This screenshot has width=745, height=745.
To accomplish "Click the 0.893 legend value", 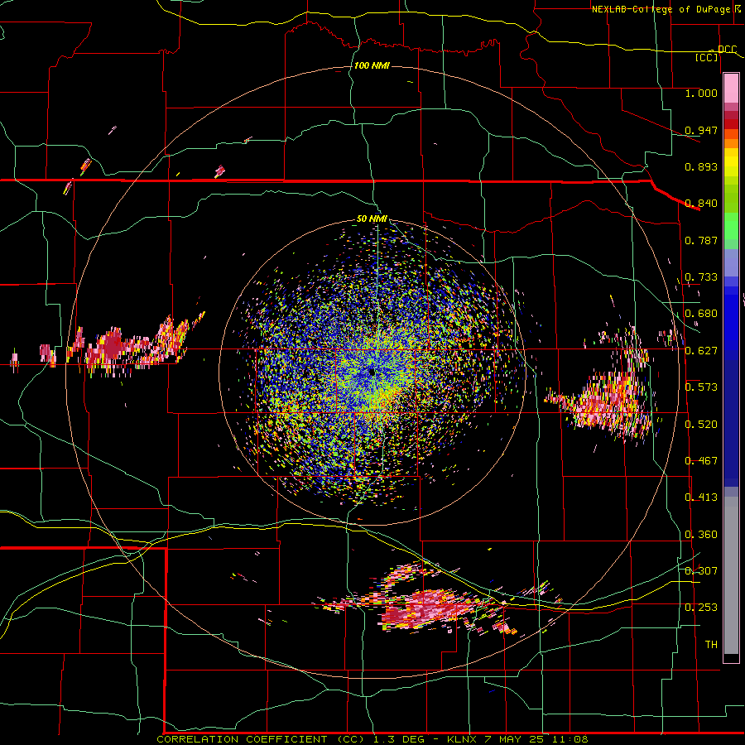I will click(701, 166).
